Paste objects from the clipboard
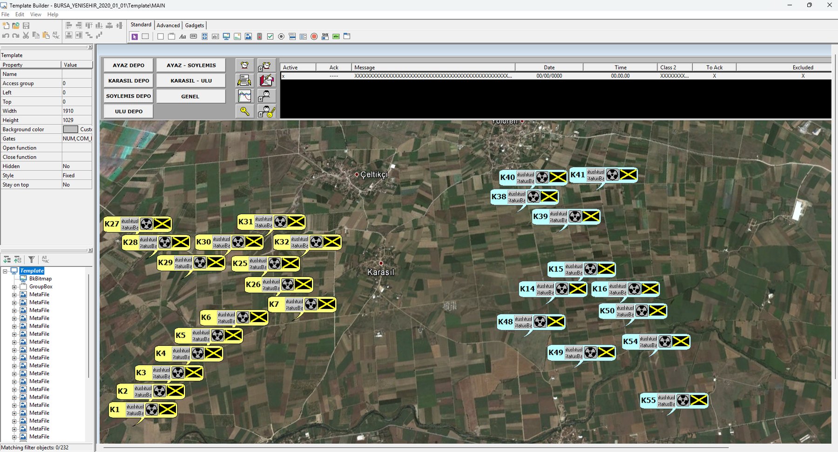 46,35
